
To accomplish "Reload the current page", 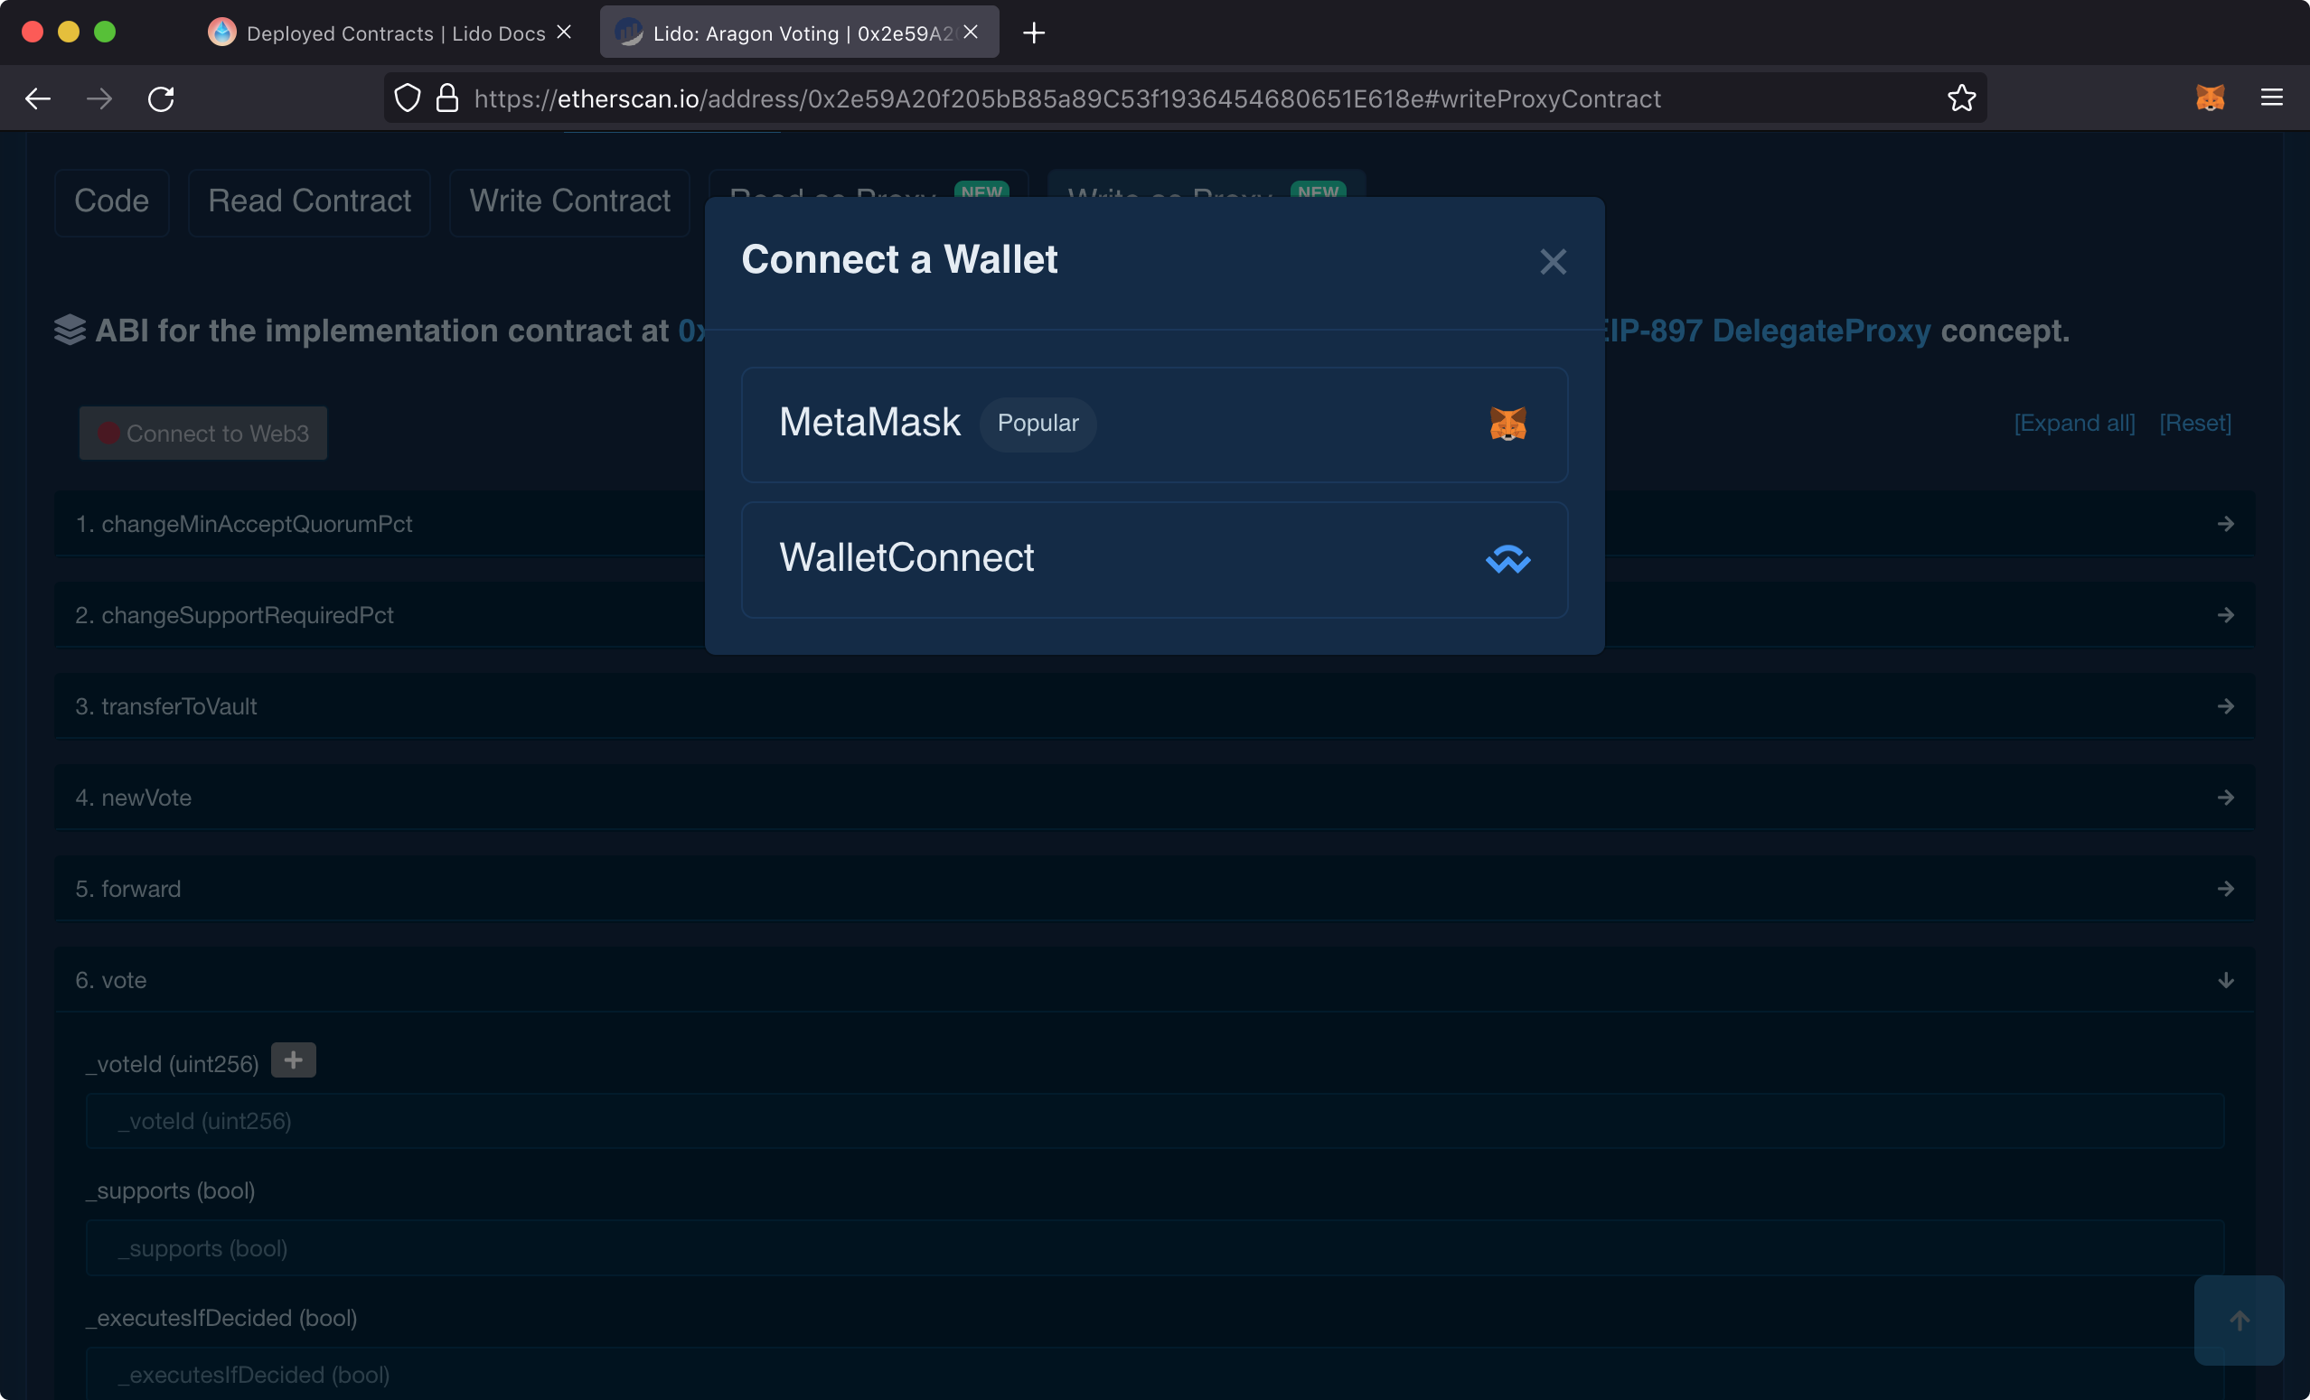I will (161, 98).
